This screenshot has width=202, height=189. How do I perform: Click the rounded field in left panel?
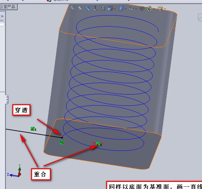[2, 24]
